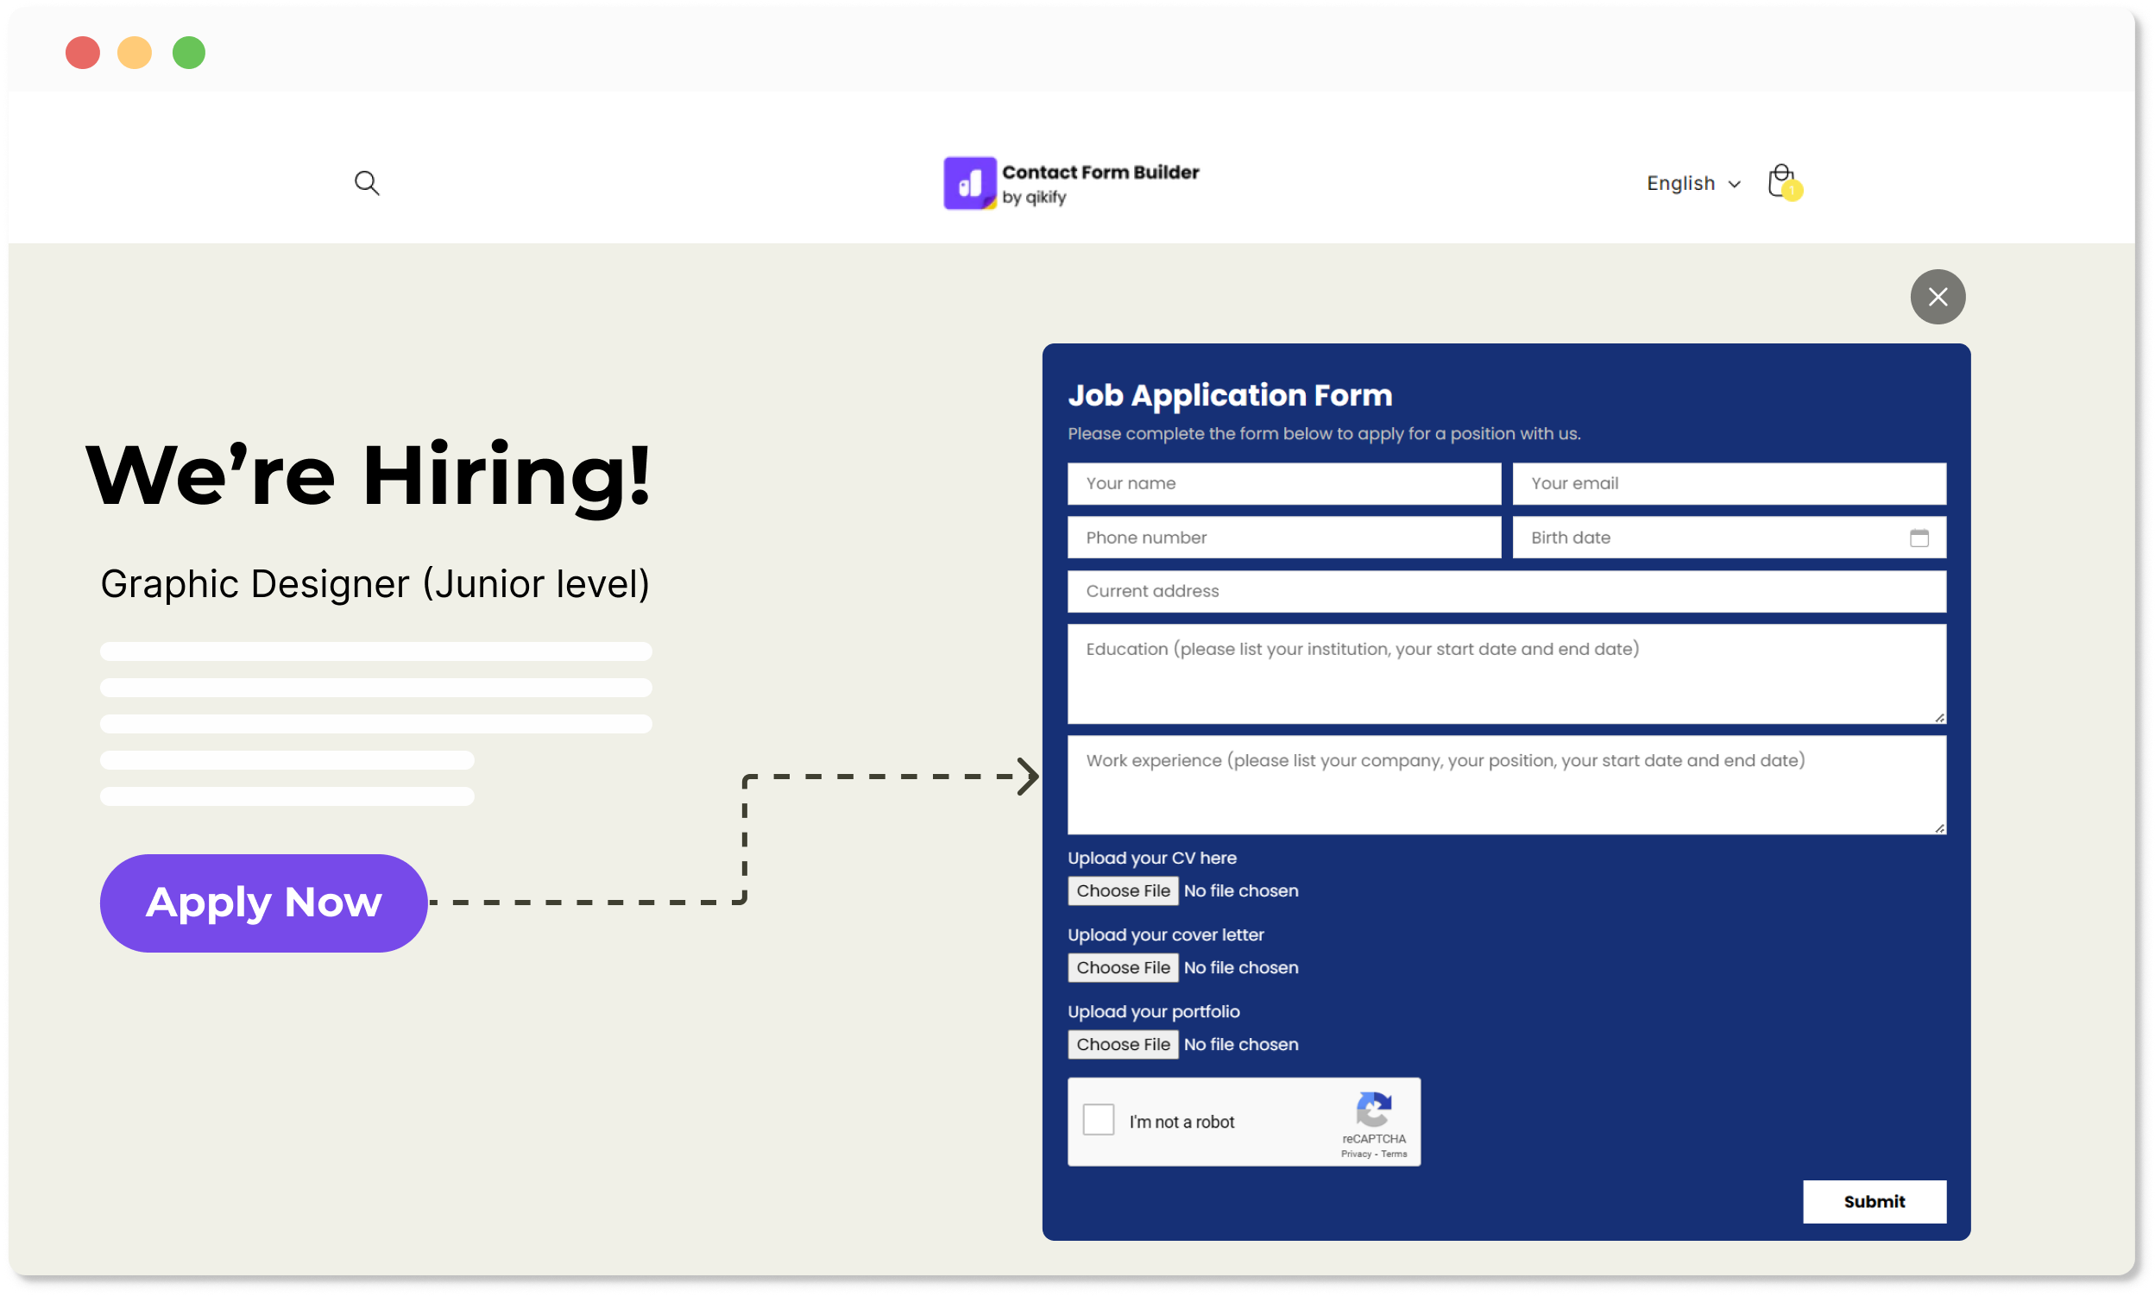
Task: Click the English language menu item
Action: (x=1687, y=181)
